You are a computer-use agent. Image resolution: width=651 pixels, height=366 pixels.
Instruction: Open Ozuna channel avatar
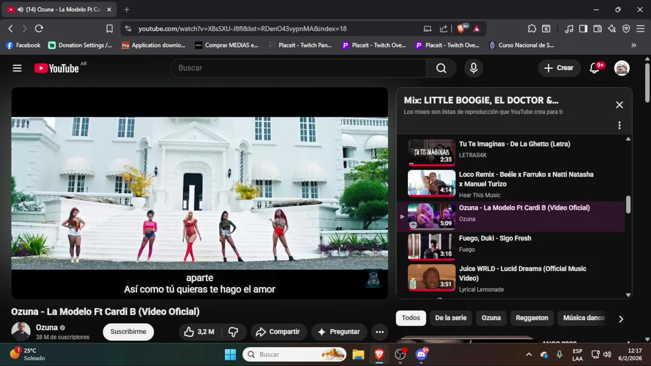point(21,331)
